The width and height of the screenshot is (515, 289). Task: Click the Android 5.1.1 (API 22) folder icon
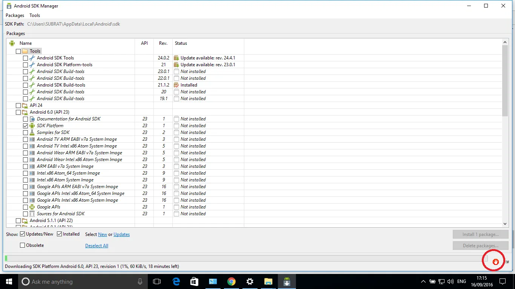[x=25, y=221]
